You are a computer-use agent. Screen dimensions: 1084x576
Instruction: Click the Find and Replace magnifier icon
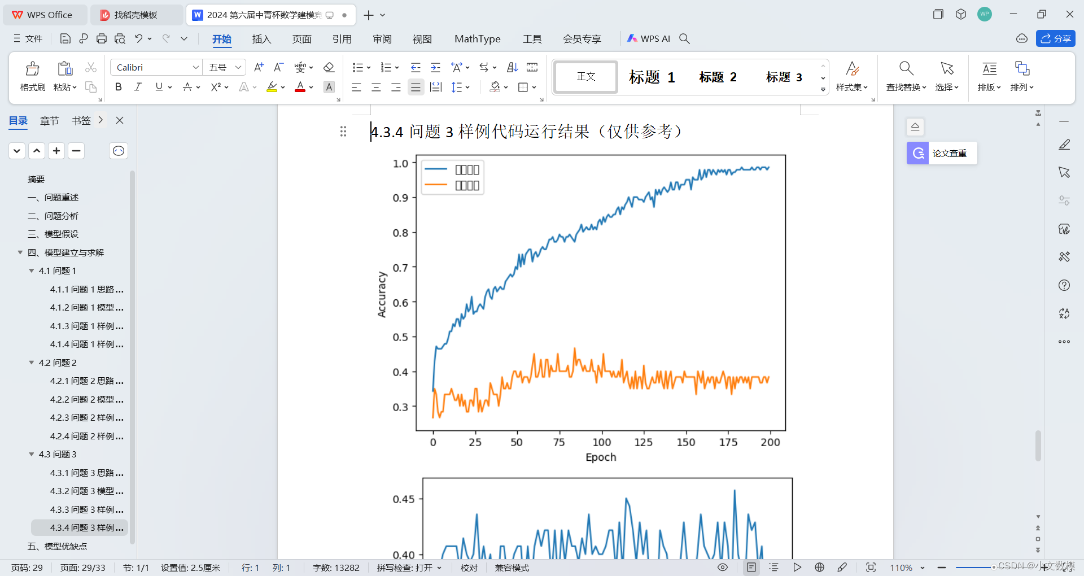(906, 68)
